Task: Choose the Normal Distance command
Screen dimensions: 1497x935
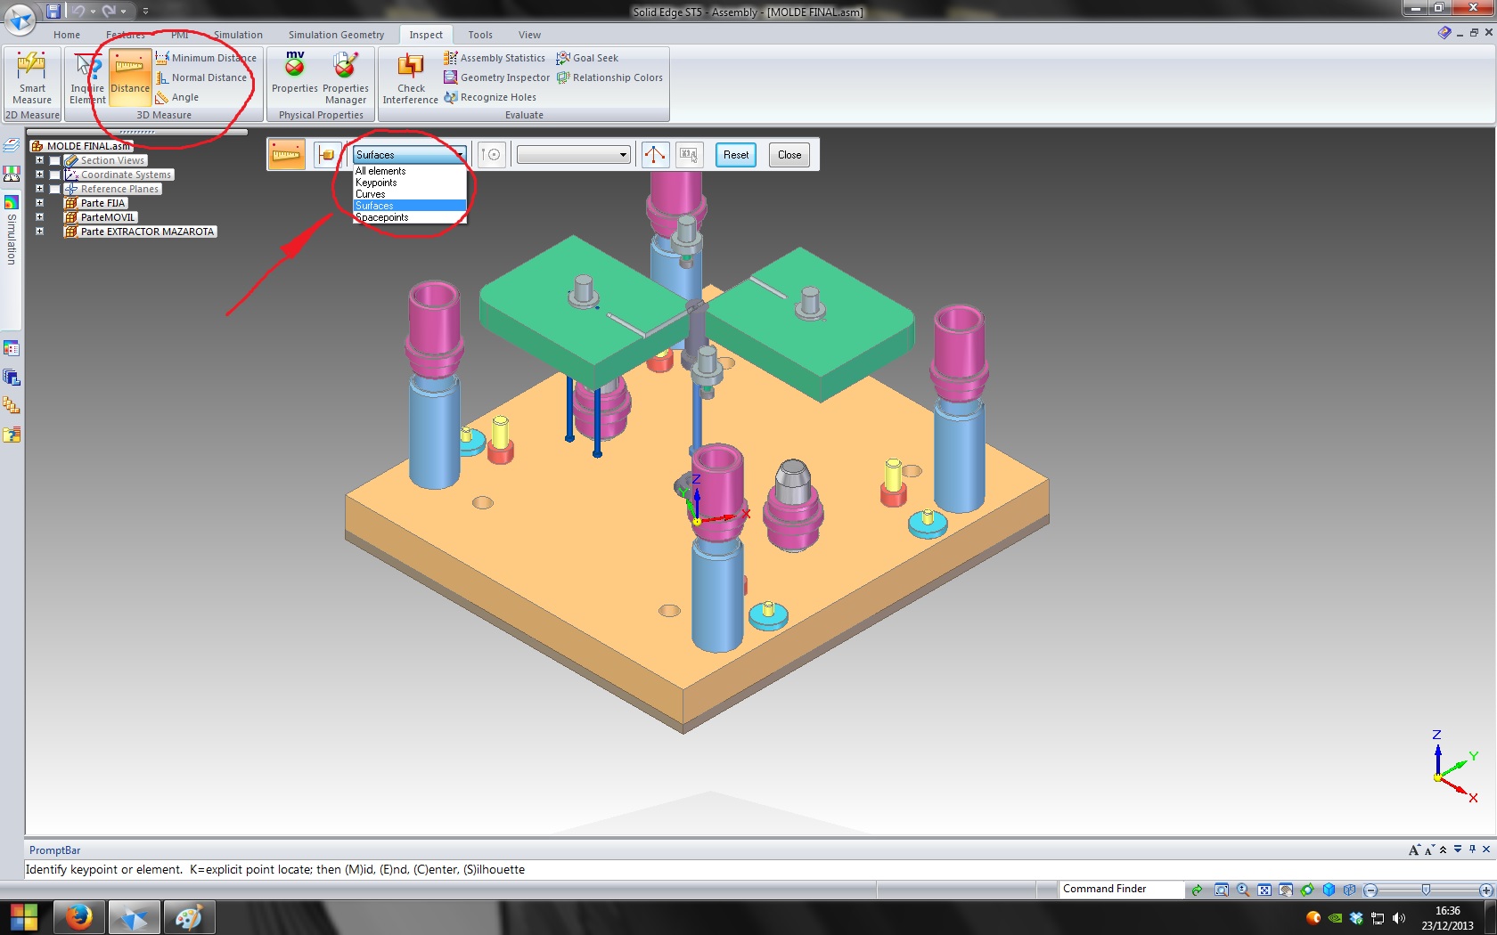Action: [201, 77]
